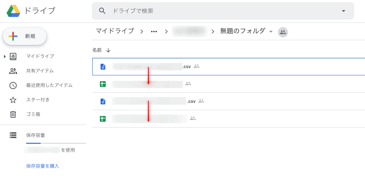The image size is (365, 179).
Task: Focus the ドライブで検索 search field
Action: point(218,11)
